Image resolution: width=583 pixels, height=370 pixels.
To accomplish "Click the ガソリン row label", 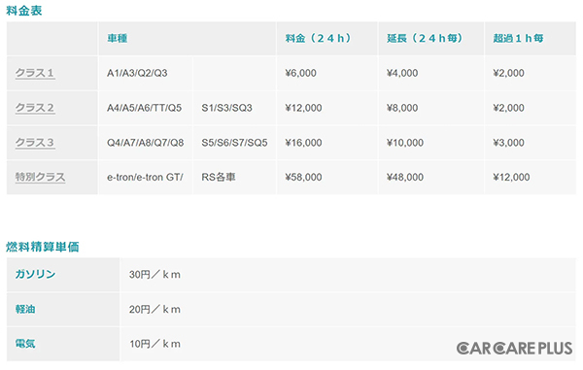I will point(35,274).
